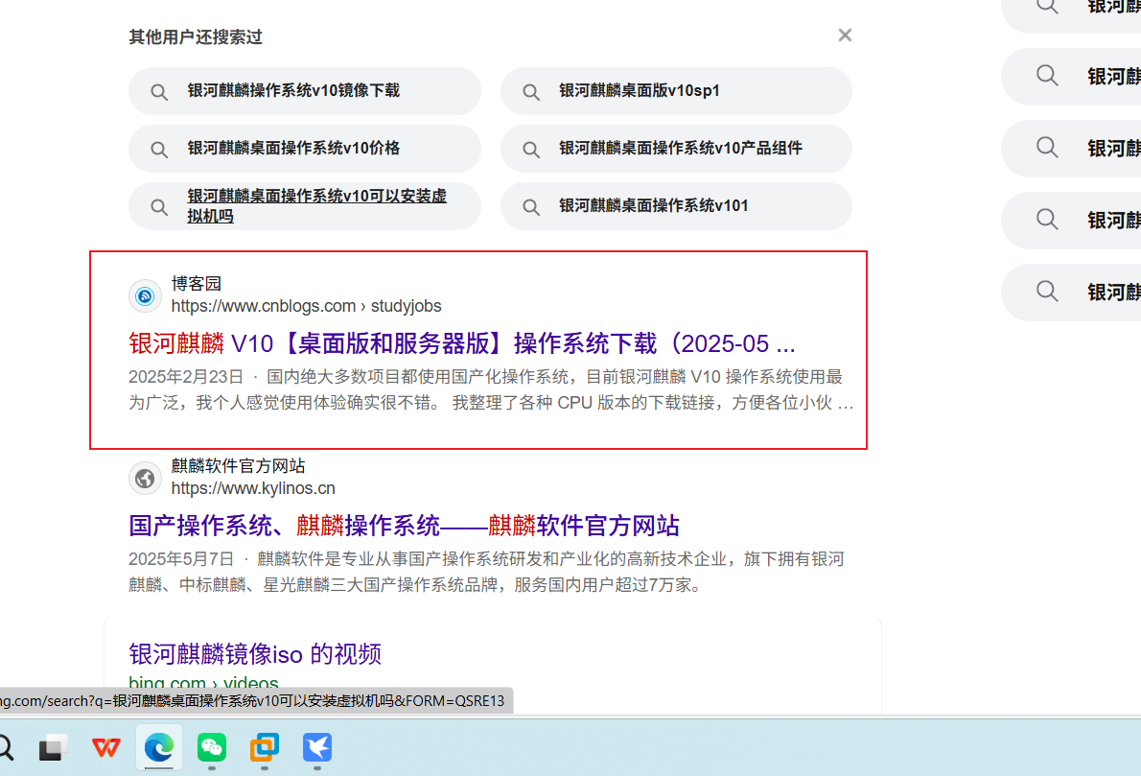The height and width of the screenshot is (776, 1141).
Task: Choose suggestion 银河麒麟桌面操作系统v10产品组件
Action: click(x=676, y=149)
